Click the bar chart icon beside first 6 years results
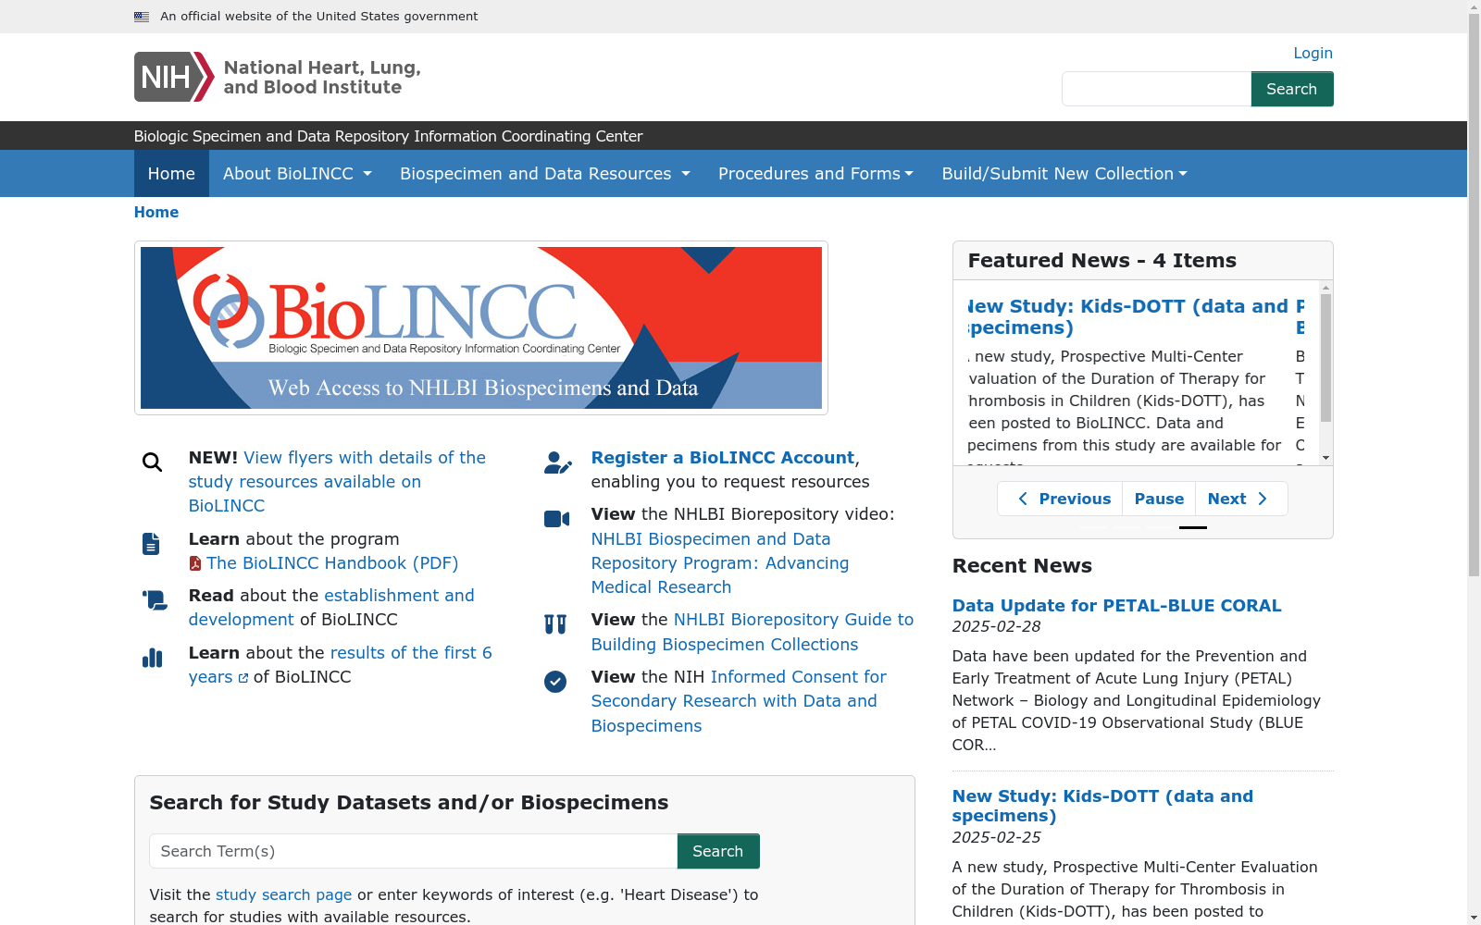Viewport: 1481px width, 925px height. 152,658
